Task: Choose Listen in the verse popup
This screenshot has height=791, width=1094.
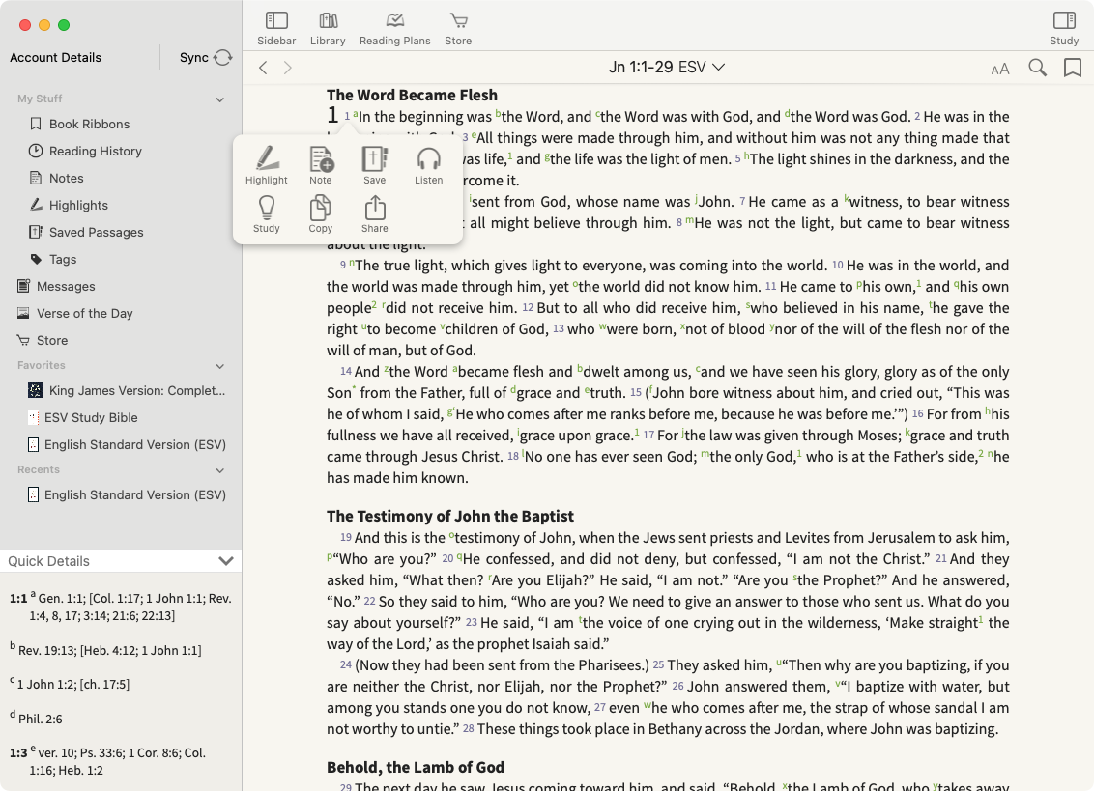Action: 428,165
